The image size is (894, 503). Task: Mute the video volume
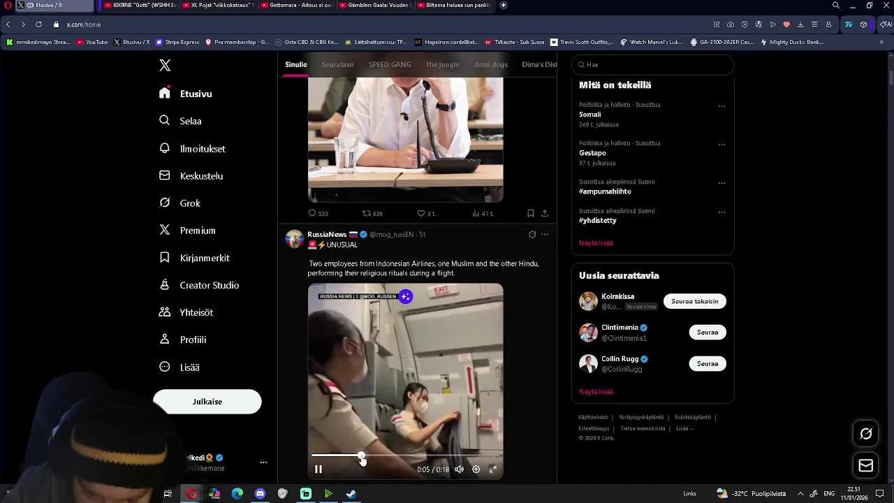pos(459,469)
